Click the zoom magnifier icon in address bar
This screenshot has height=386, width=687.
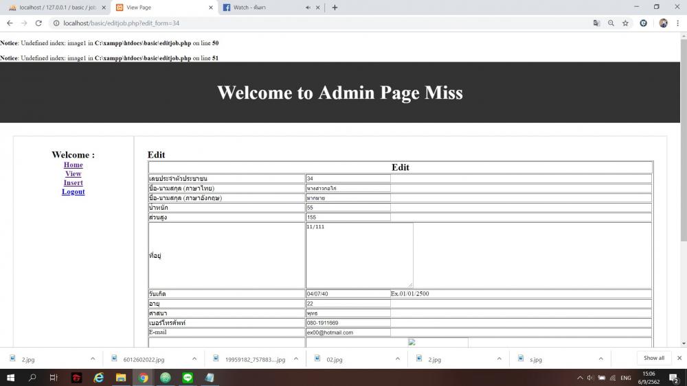point(611,23)
